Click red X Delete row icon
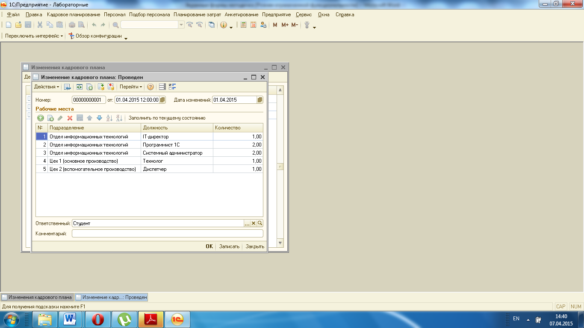The height and width of the screenshot is (328, 584). coord(70,118)
